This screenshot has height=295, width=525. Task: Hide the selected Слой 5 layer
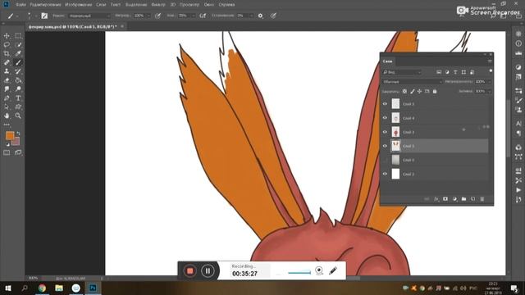click(x=385, y=146)
